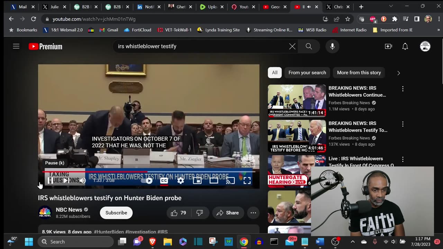Run search with the magnifier button
The image size is (443, 249).
click(309, 46)
